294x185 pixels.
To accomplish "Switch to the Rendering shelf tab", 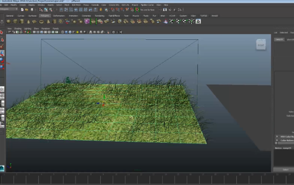I will pos(99,15).
